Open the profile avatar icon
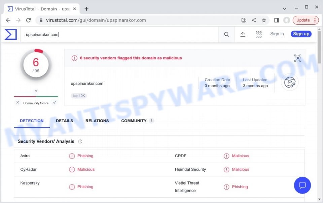Image resolution: width=323 pixels, height=203 pixels. 287,20
